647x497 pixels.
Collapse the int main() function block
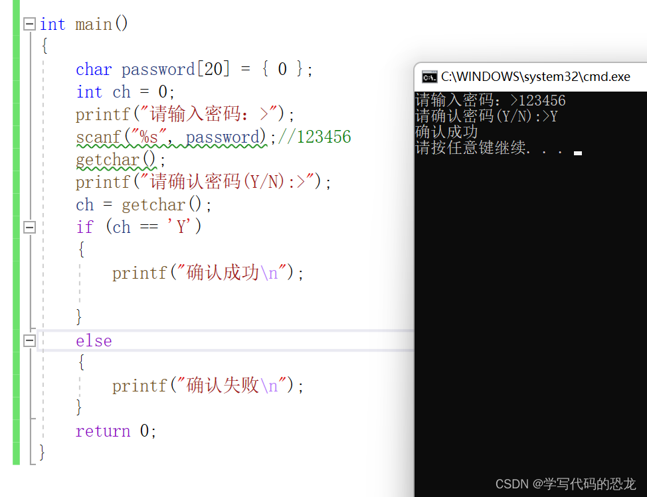[x=29, y=24]
